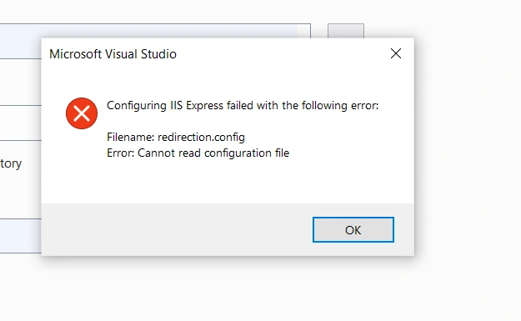Click the blue-tinted field left of dialog title
521x321 pixels.
click(x=21, y=48)
